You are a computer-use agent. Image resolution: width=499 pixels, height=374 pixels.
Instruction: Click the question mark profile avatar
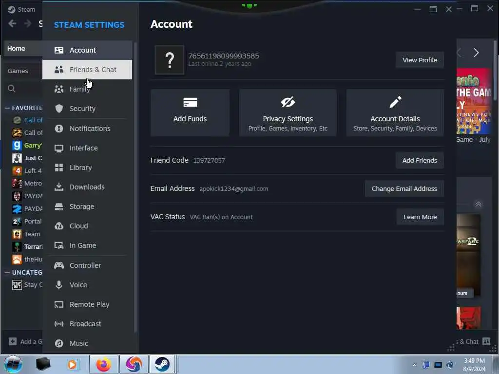pos(170,60)
